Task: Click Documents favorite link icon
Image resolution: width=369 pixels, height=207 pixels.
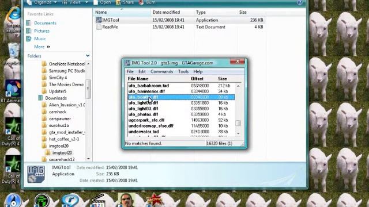Action: pos(29,23)
